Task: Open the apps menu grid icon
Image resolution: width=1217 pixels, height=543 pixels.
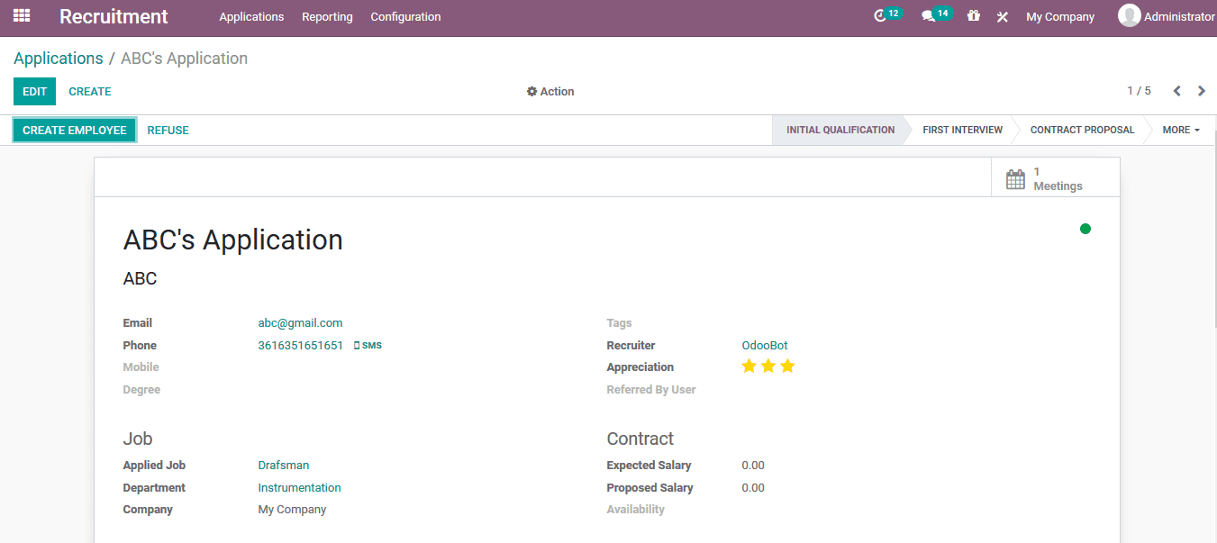Action: pos(20,16)
